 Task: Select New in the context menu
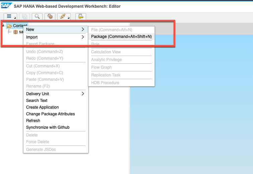[x=56, y=30]
